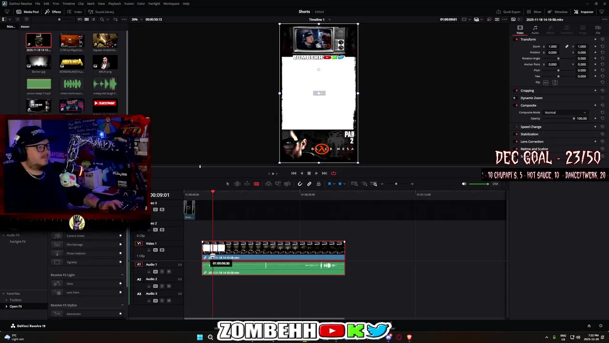Click the Insert Clip toolbar icon
The width and height of the screenshot is (609, 343).
268,184
